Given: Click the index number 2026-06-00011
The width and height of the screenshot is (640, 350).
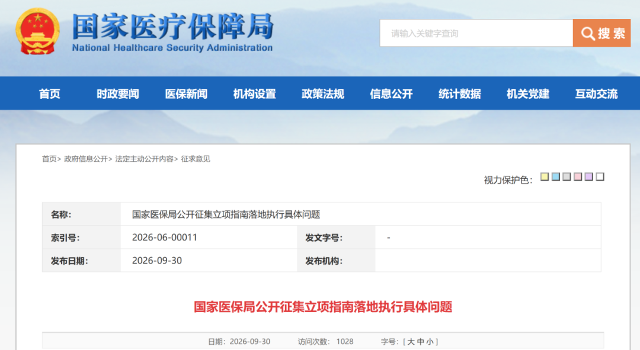Looking at the screenshot, I should [165, 237].
